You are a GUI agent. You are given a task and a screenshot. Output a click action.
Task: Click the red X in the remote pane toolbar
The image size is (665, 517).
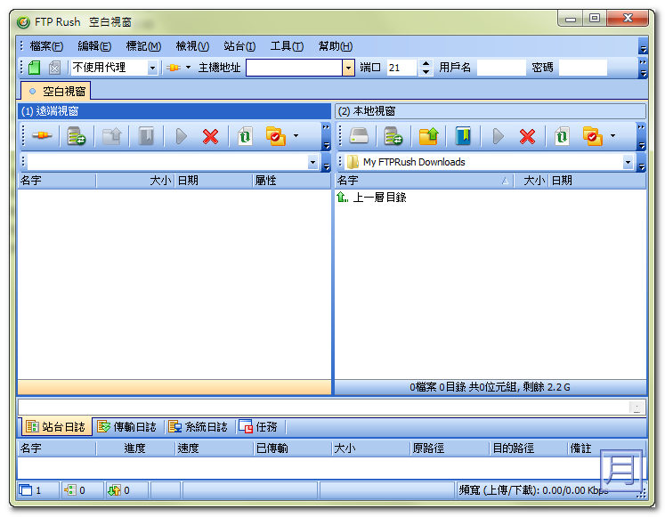click(x=210, y=136)
